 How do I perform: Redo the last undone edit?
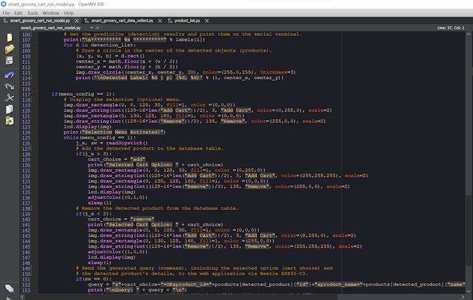tap(9, 86)
